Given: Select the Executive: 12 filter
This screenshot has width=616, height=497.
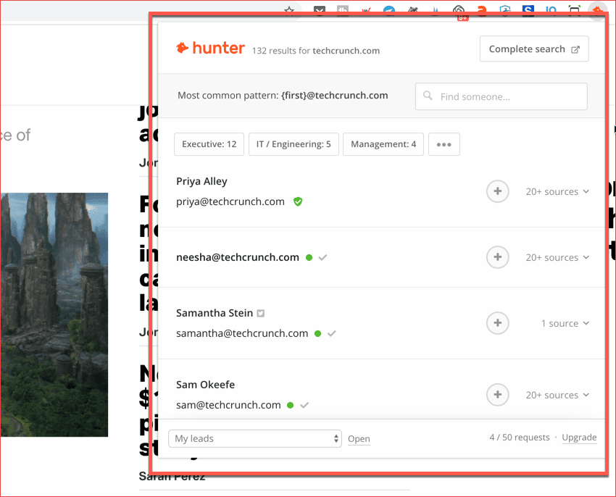Looking at the screenshot, I should point(209,144).
